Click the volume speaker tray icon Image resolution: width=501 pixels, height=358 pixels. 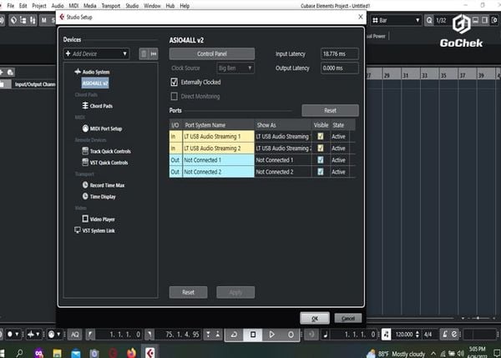pos(460,353)
